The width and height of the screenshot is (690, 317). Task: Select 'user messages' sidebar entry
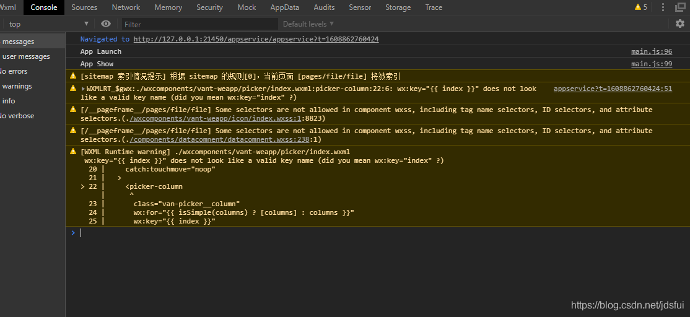pos(33,56)
